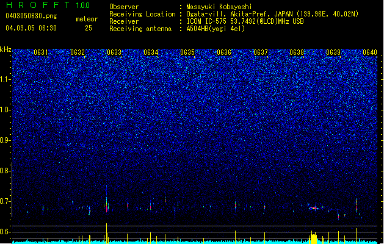Click the 0.9 kHz axis label
The image size is (384, 244).
point(5,140)
